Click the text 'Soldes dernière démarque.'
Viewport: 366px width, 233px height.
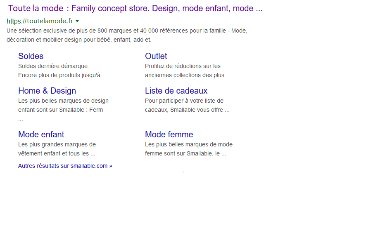(x=54, y=66)
